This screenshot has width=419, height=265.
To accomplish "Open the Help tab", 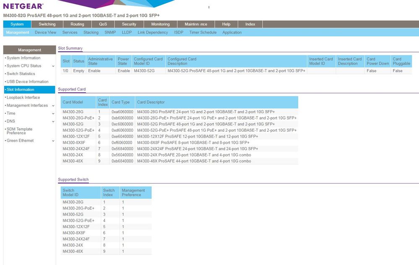I will pyautogui.click(x=226, y=24).
